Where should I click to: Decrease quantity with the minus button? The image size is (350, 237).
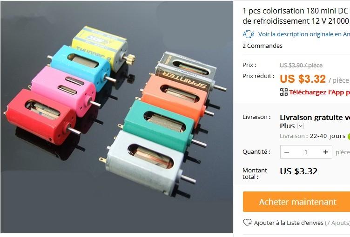pos(287,152)
